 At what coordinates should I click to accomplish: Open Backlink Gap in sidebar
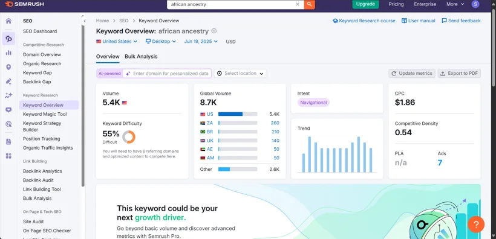[x=37, y=81]
